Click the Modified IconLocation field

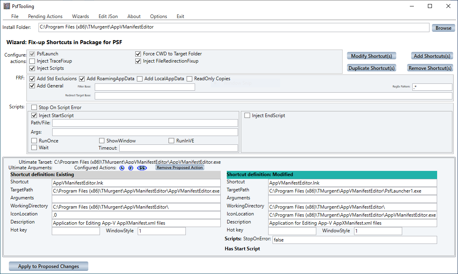[352, 215]
